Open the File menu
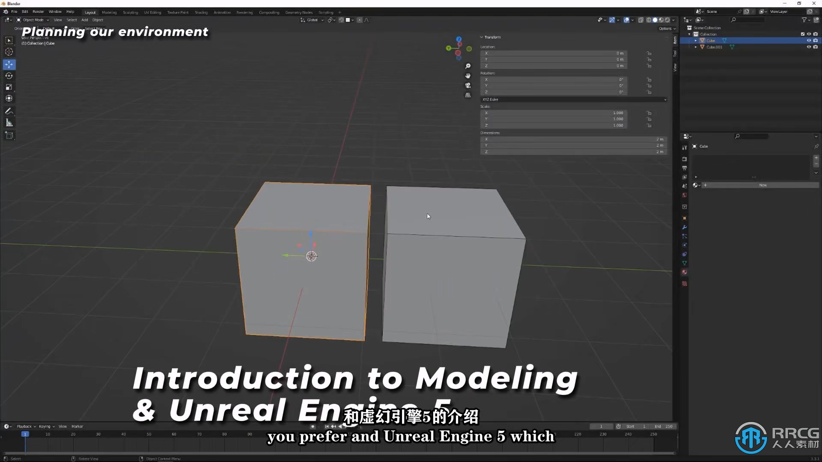 coord(14,12)
